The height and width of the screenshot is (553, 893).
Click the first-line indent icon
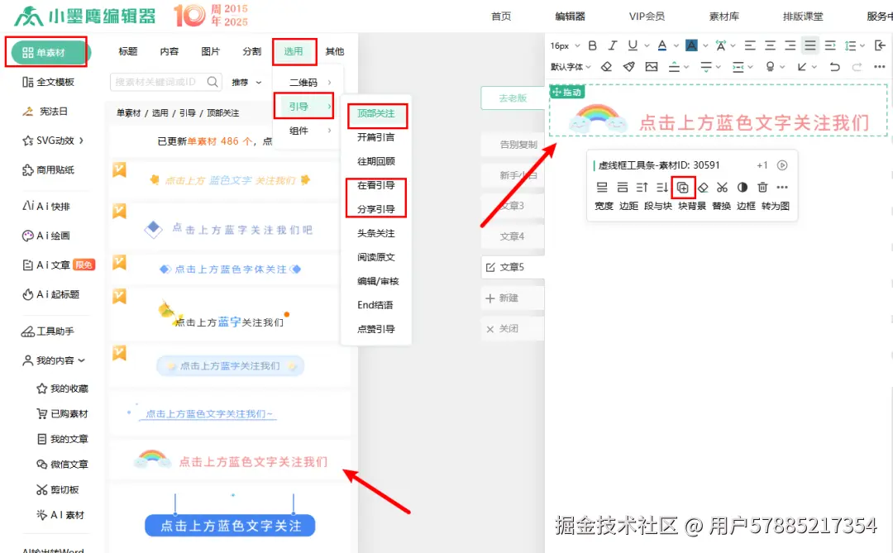830,45
